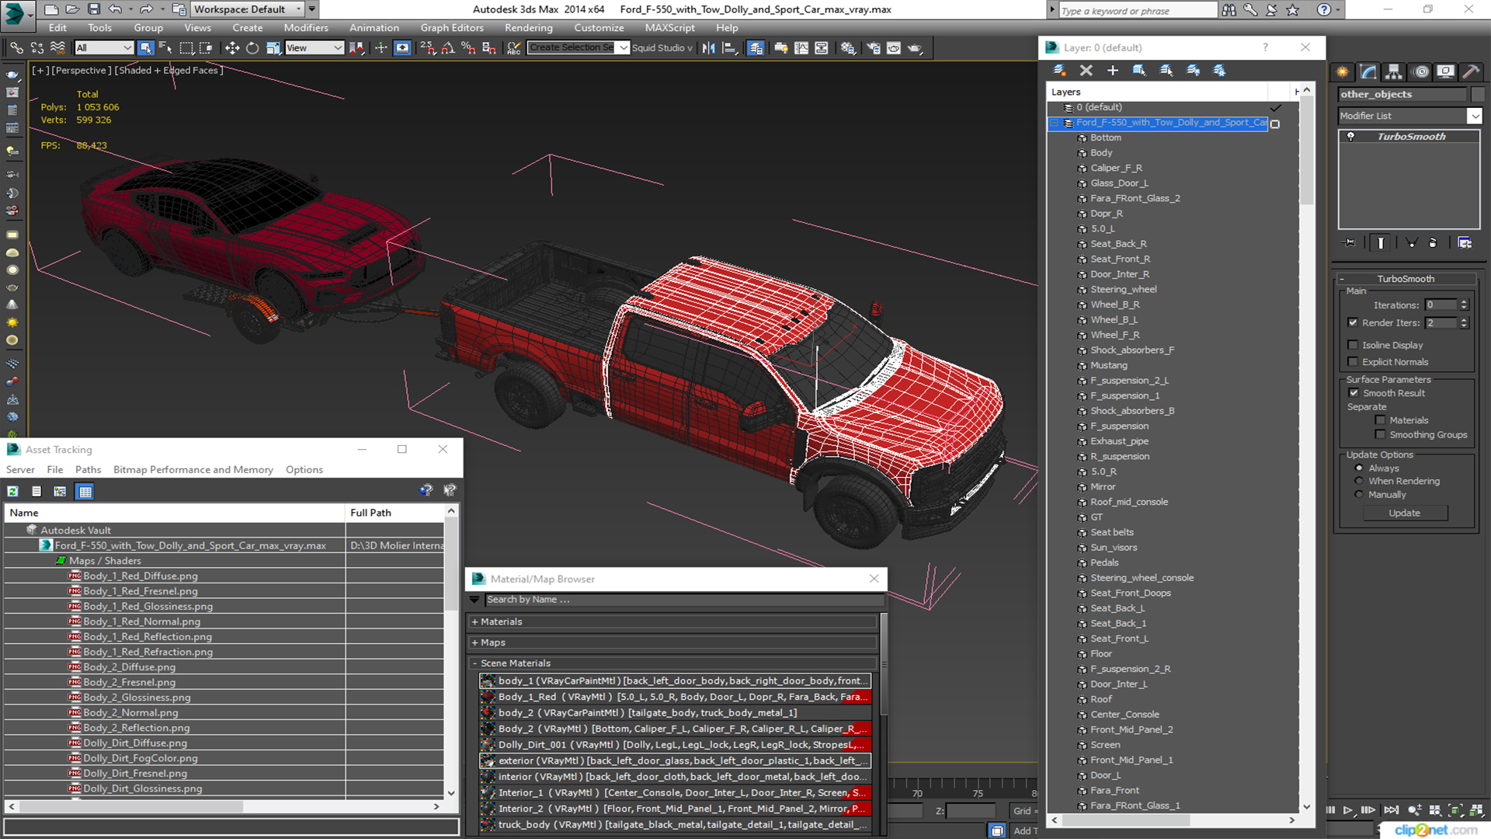Click viewport Shaded + Edged Faces label
1491x839 pixels.
(x=170, y=71)
